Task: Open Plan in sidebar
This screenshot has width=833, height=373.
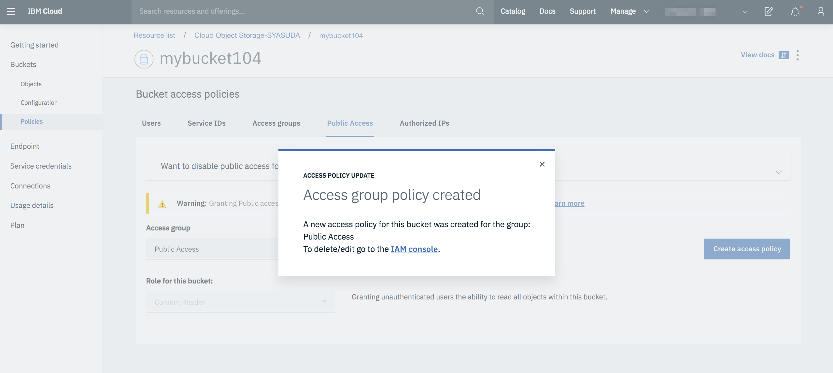Action: coord(17,226)
